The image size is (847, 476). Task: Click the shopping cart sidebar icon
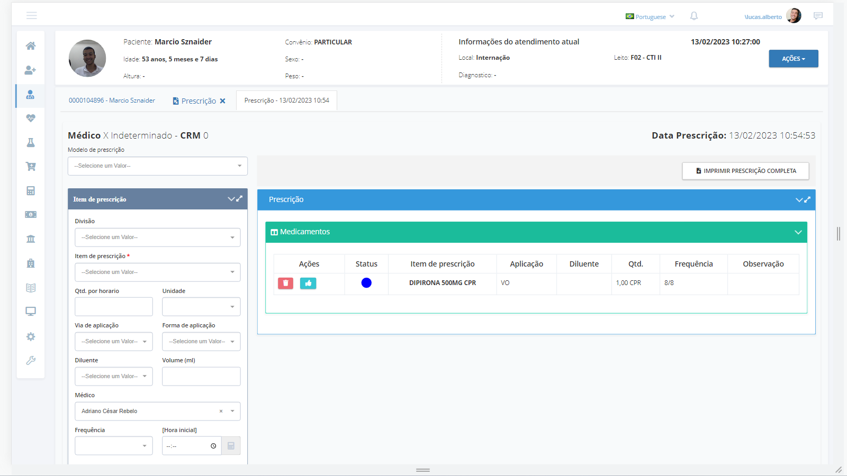pyautogui.click(x=31, y=167)
